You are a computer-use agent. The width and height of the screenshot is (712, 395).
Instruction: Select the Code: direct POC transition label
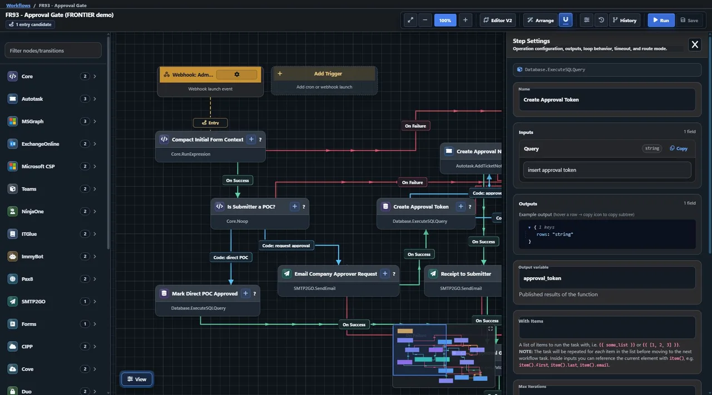coord(231,257)
